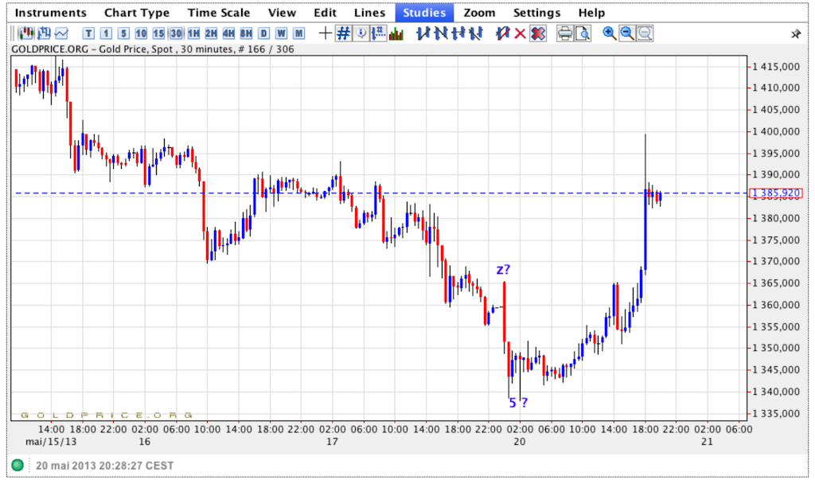
Task: Activate the crosshair cursor tool
Action: pos(325,33)
